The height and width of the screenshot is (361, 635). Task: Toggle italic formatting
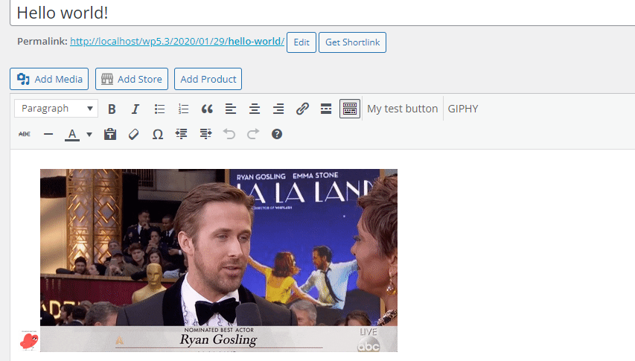tap(135, 109)
